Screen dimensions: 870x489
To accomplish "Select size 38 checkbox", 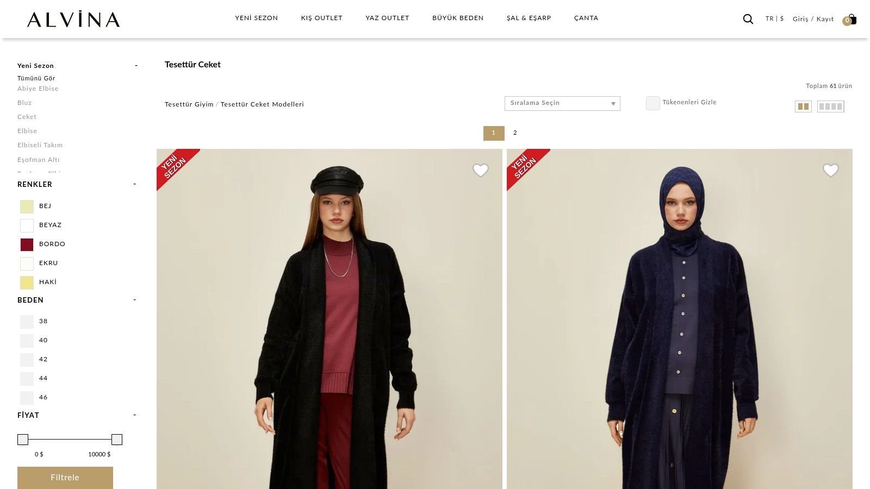I will (x=27, y=322).
